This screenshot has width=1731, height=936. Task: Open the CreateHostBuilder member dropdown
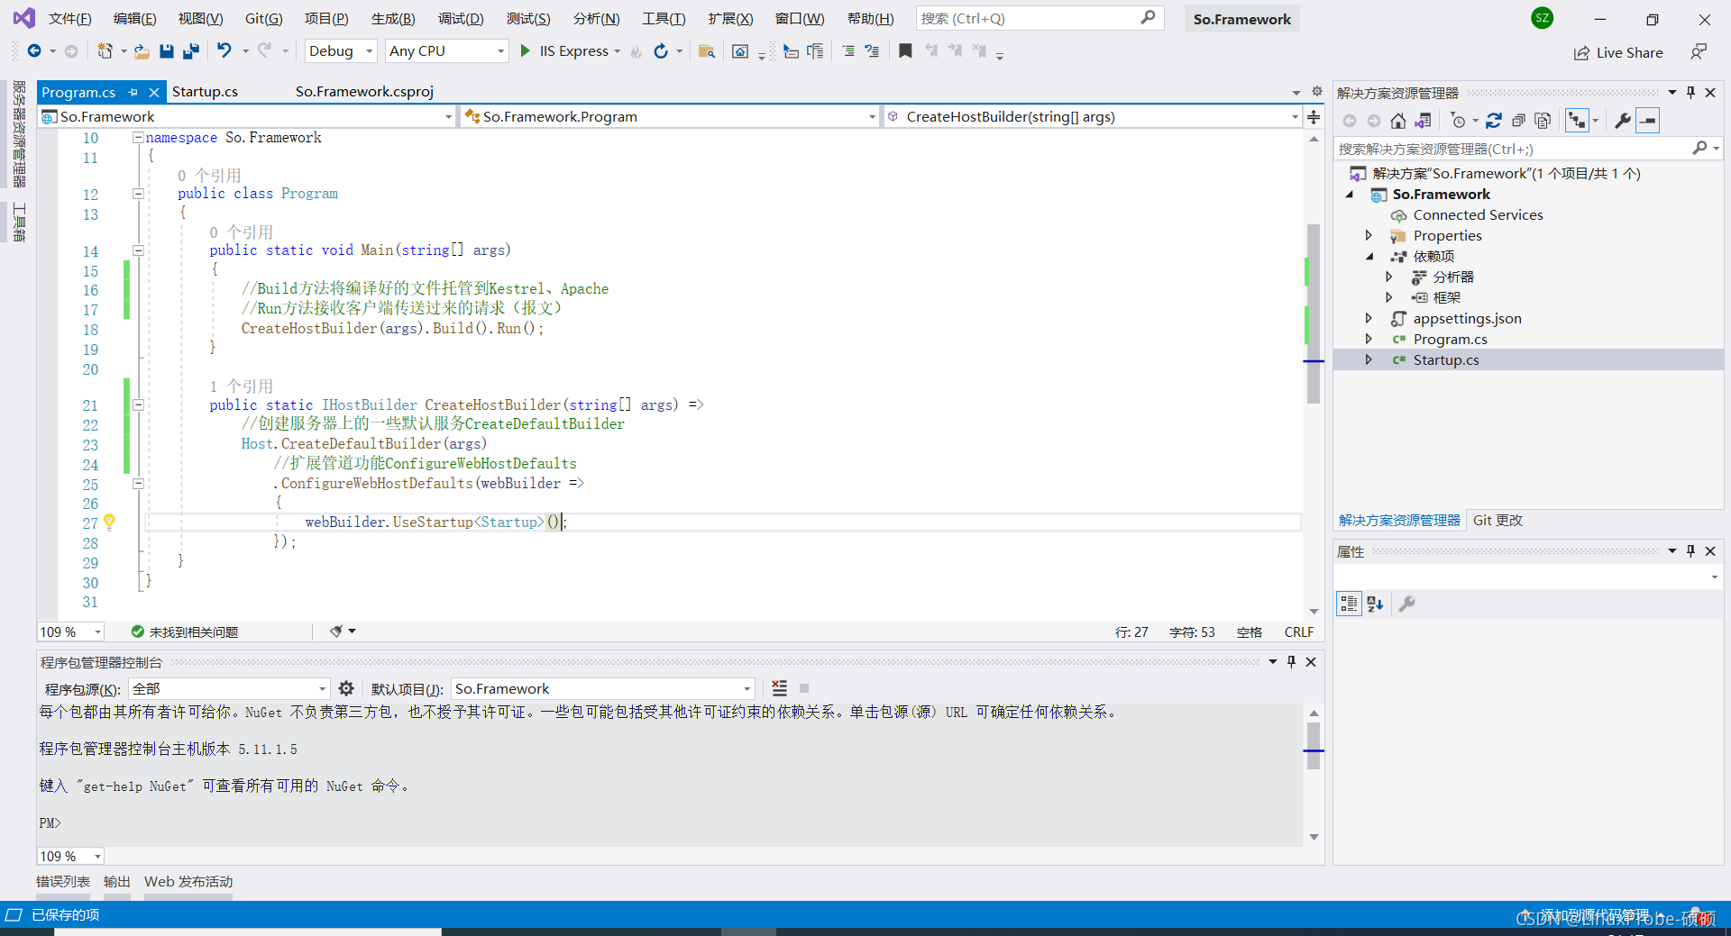coord(1093,117)
